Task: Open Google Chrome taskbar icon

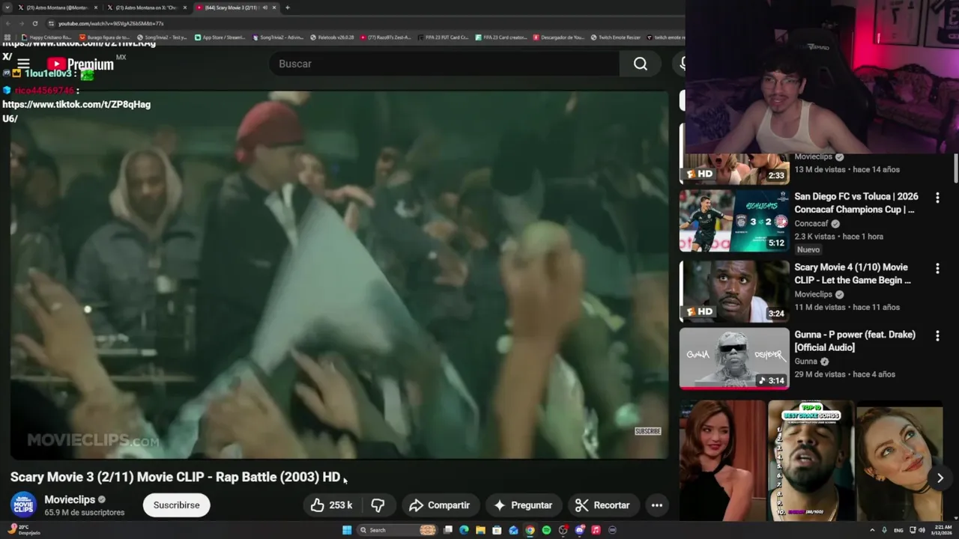Action: click(530, 530)
